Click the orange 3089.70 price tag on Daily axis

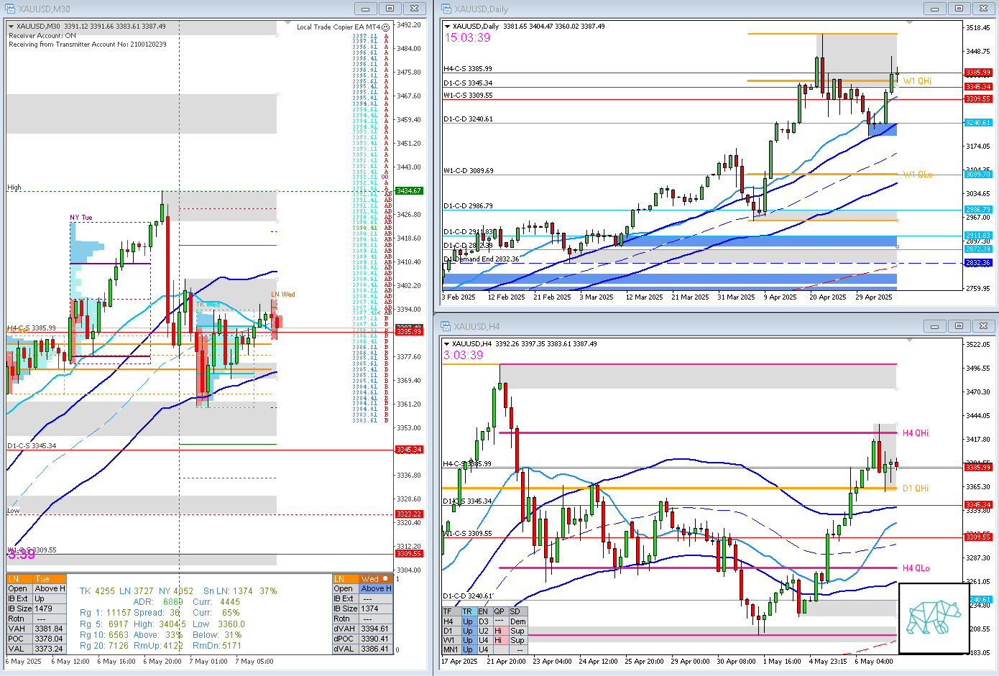[978, 175]
